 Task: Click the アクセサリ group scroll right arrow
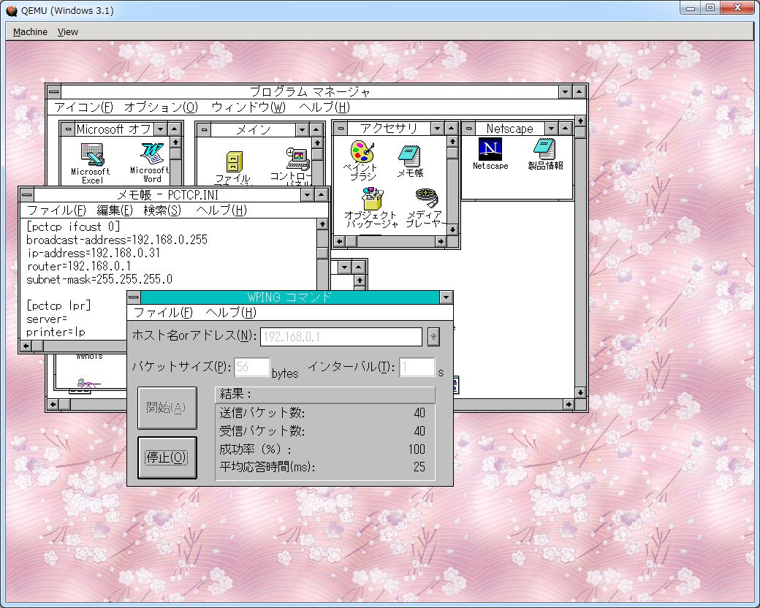pos(441,241)
